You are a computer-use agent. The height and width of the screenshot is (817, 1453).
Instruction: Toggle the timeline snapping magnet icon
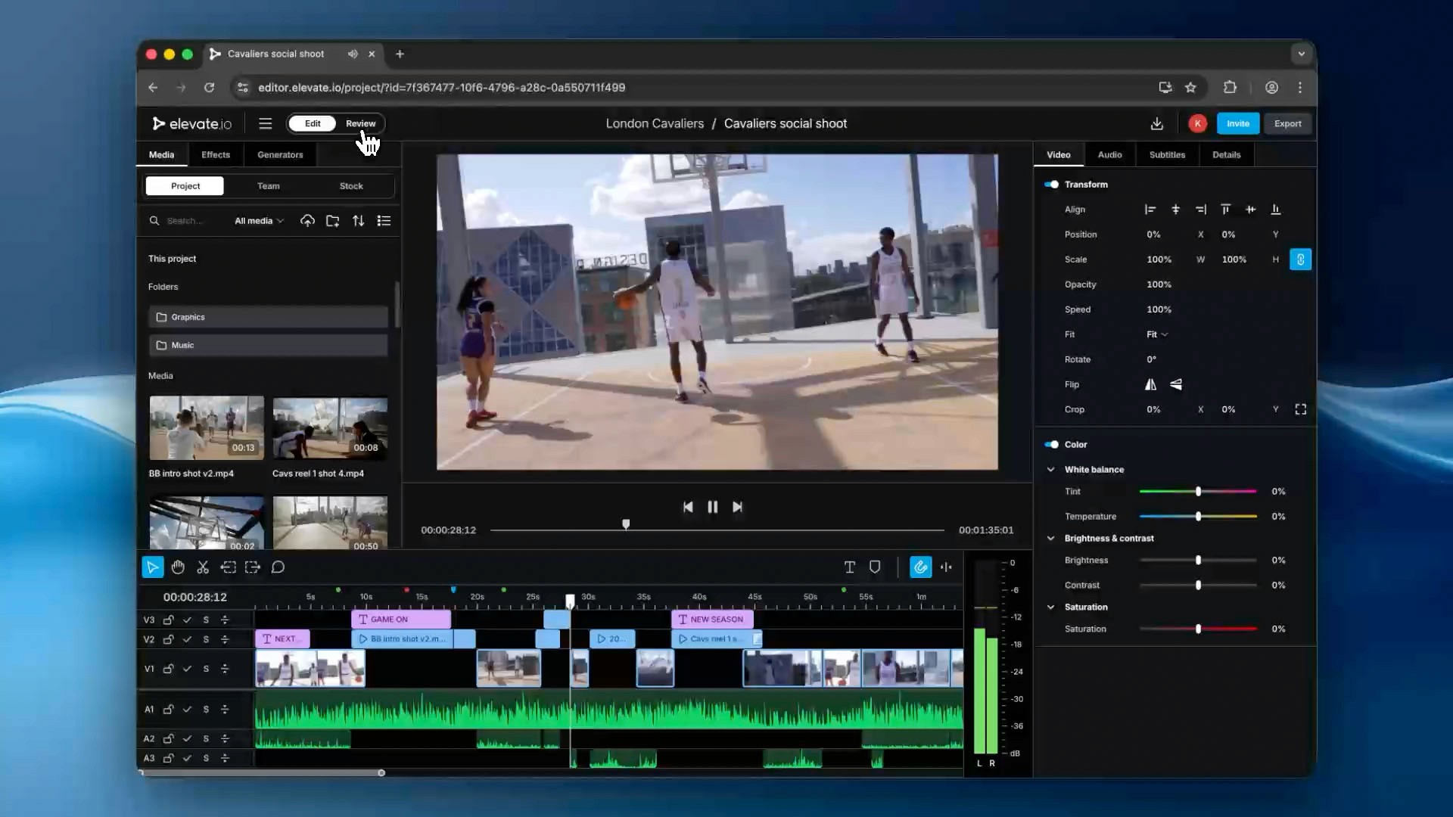(x=920, y=567)
